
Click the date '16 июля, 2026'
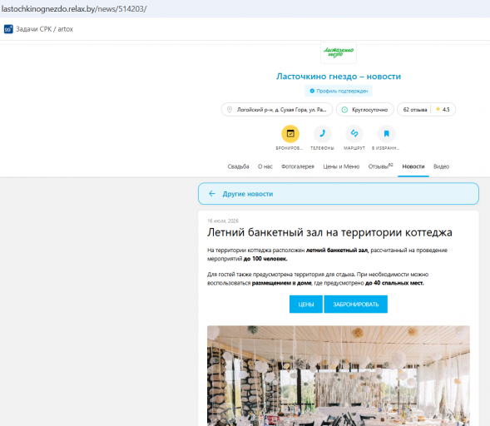(223, 221)
